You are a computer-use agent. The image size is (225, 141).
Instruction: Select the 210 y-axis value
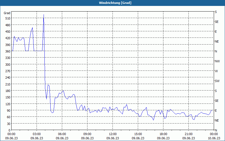coord(8,84)
